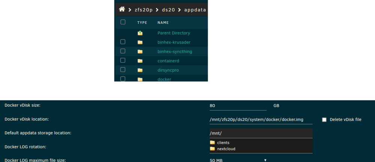The image size is (375, 162).
Task: Click the Docker vDisk location label
Action: coord(27,119)
